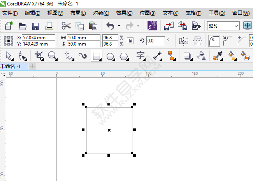
Task: Click the Save floppy disk icon
Action: 36,26
